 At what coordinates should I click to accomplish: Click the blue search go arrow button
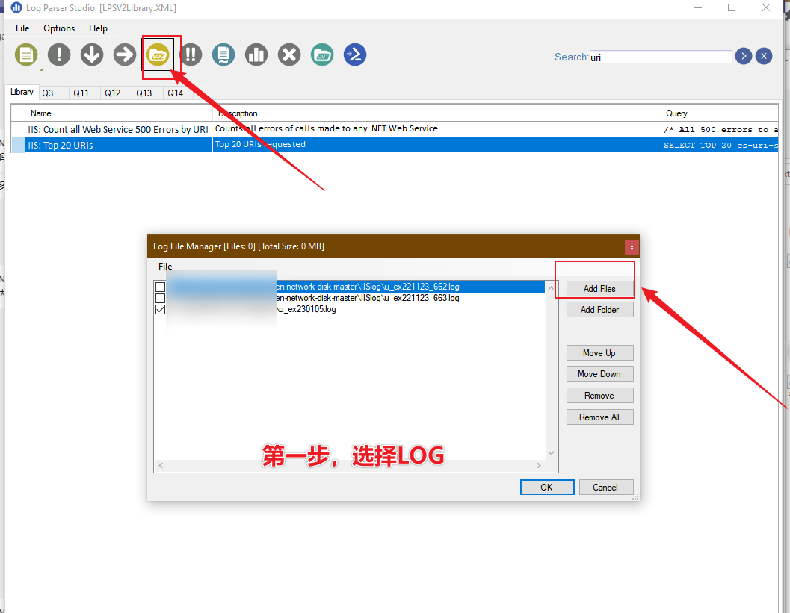pyautogui.click(x=743, y=56)
